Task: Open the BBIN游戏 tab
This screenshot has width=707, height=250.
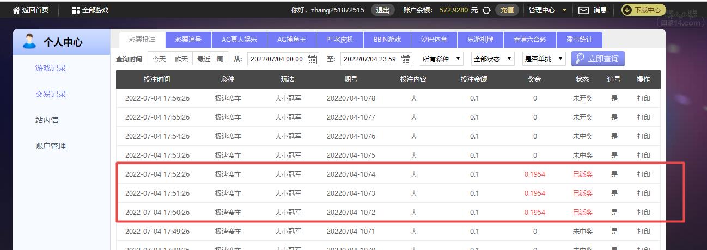Action: pos(387,40)
